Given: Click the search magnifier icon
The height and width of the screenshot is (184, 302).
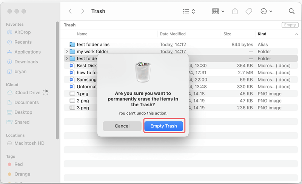Looking at the screenshot, I should coord(291,11).
